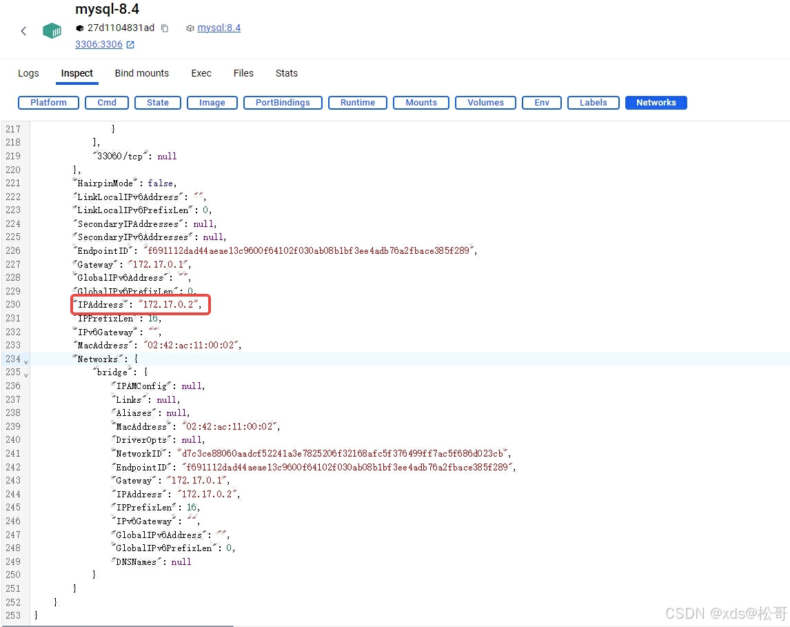Screen dimensions: 790x627
Task: Click the Gateway value on line 227
Action: pyautogui.click(x=158, y=264)
